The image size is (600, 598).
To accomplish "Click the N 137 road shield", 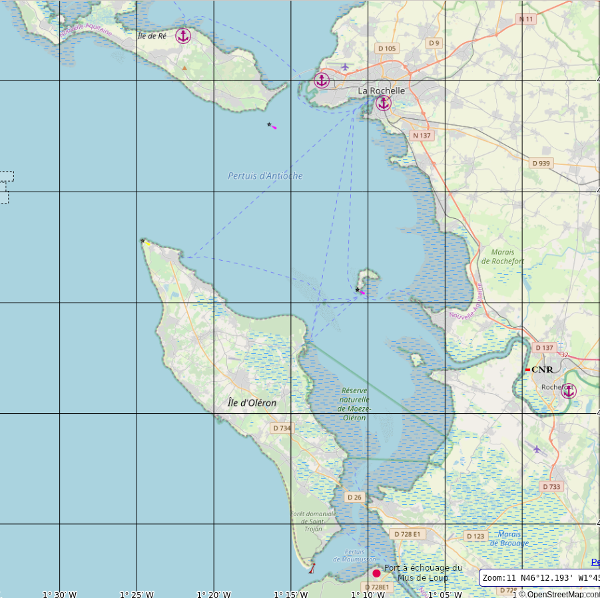I will pyautogui.click(x=422, y=136).
